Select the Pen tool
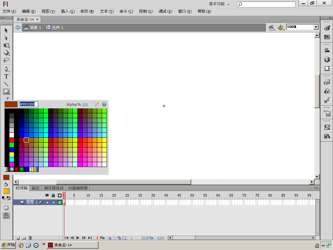333x250 pixels. click(6, 69)
